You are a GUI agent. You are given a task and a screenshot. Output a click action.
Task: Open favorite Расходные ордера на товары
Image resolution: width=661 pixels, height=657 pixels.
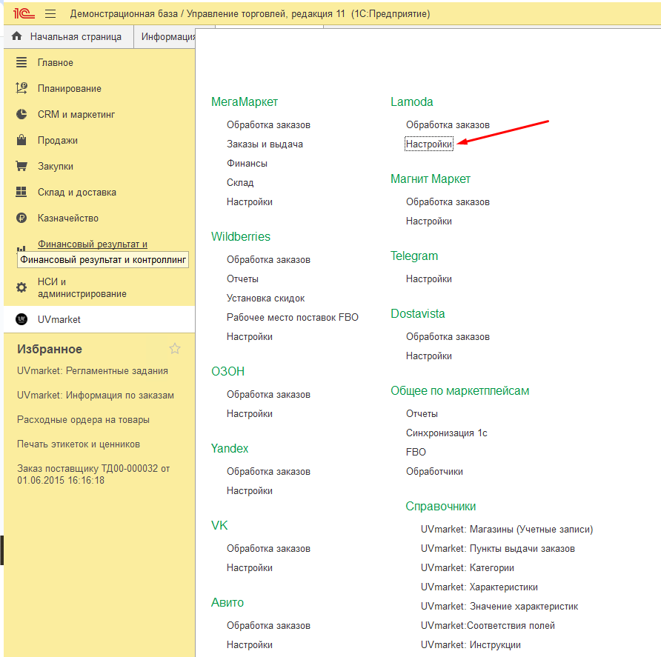83,420
